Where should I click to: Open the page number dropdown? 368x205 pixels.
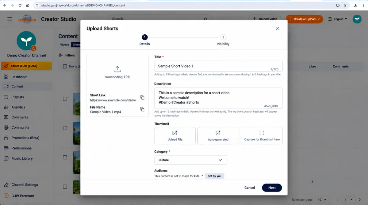(x=349, y=199)
